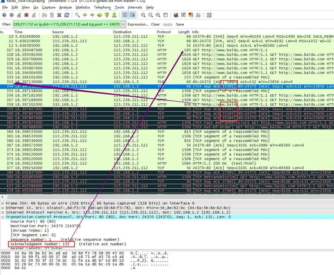Click the reload capture file icon

click(67, 15)
